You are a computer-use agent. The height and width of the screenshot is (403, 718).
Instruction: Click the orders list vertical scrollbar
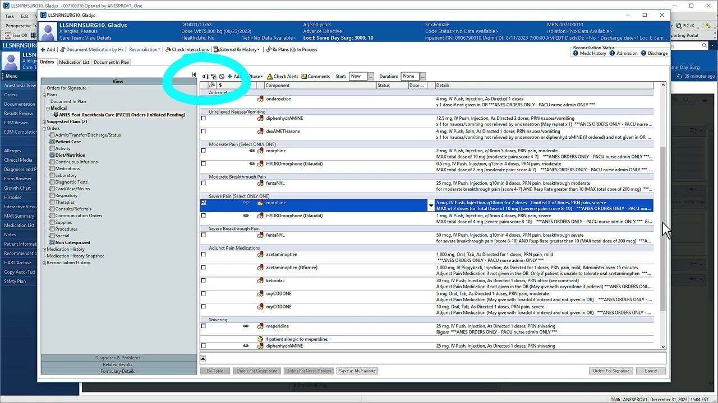tap(663, 216)
